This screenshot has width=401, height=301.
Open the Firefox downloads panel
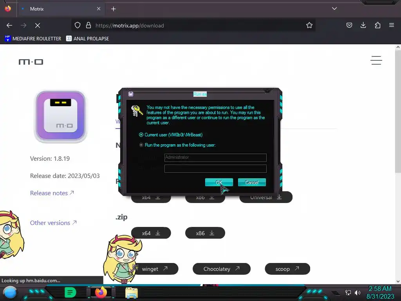point(363,25)
